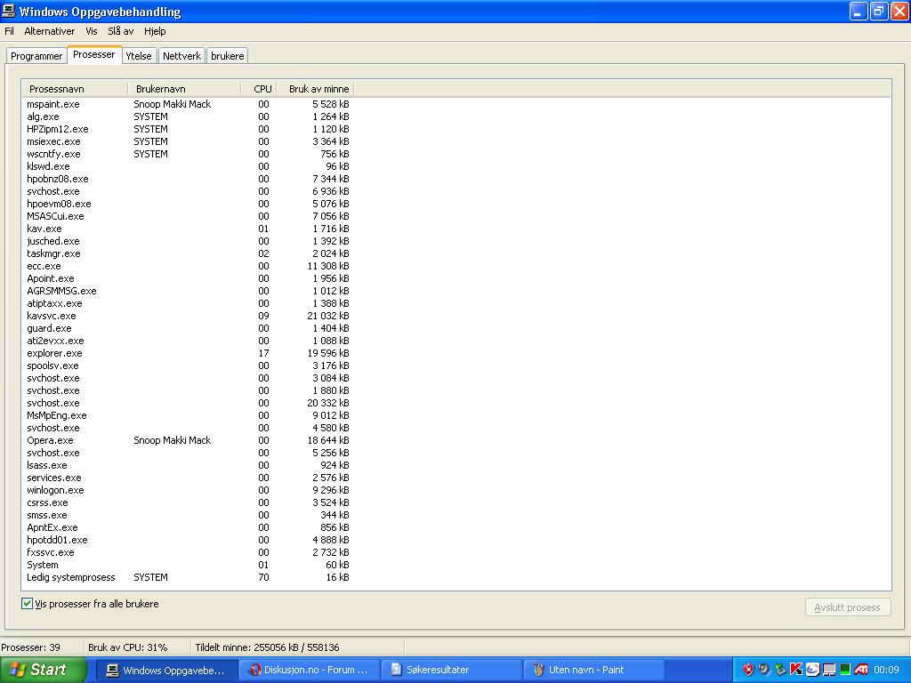The height and width of the screenshot is (683, 911).
Task: Select the alg.exe process row
Action: click(188, 117)
